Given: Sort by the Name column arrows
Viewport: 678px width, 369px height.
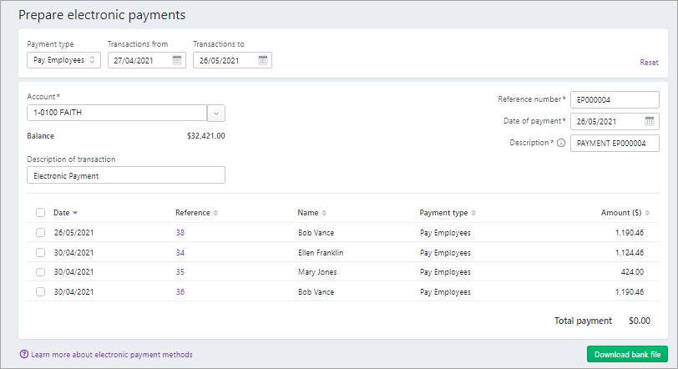Looking at the screenshot, I should [324, 213].
